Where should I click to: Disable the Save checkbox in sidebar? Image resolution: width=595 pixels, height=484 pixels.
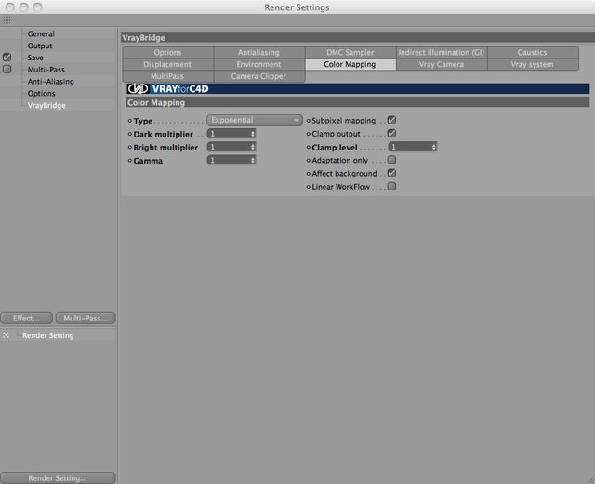7,58
